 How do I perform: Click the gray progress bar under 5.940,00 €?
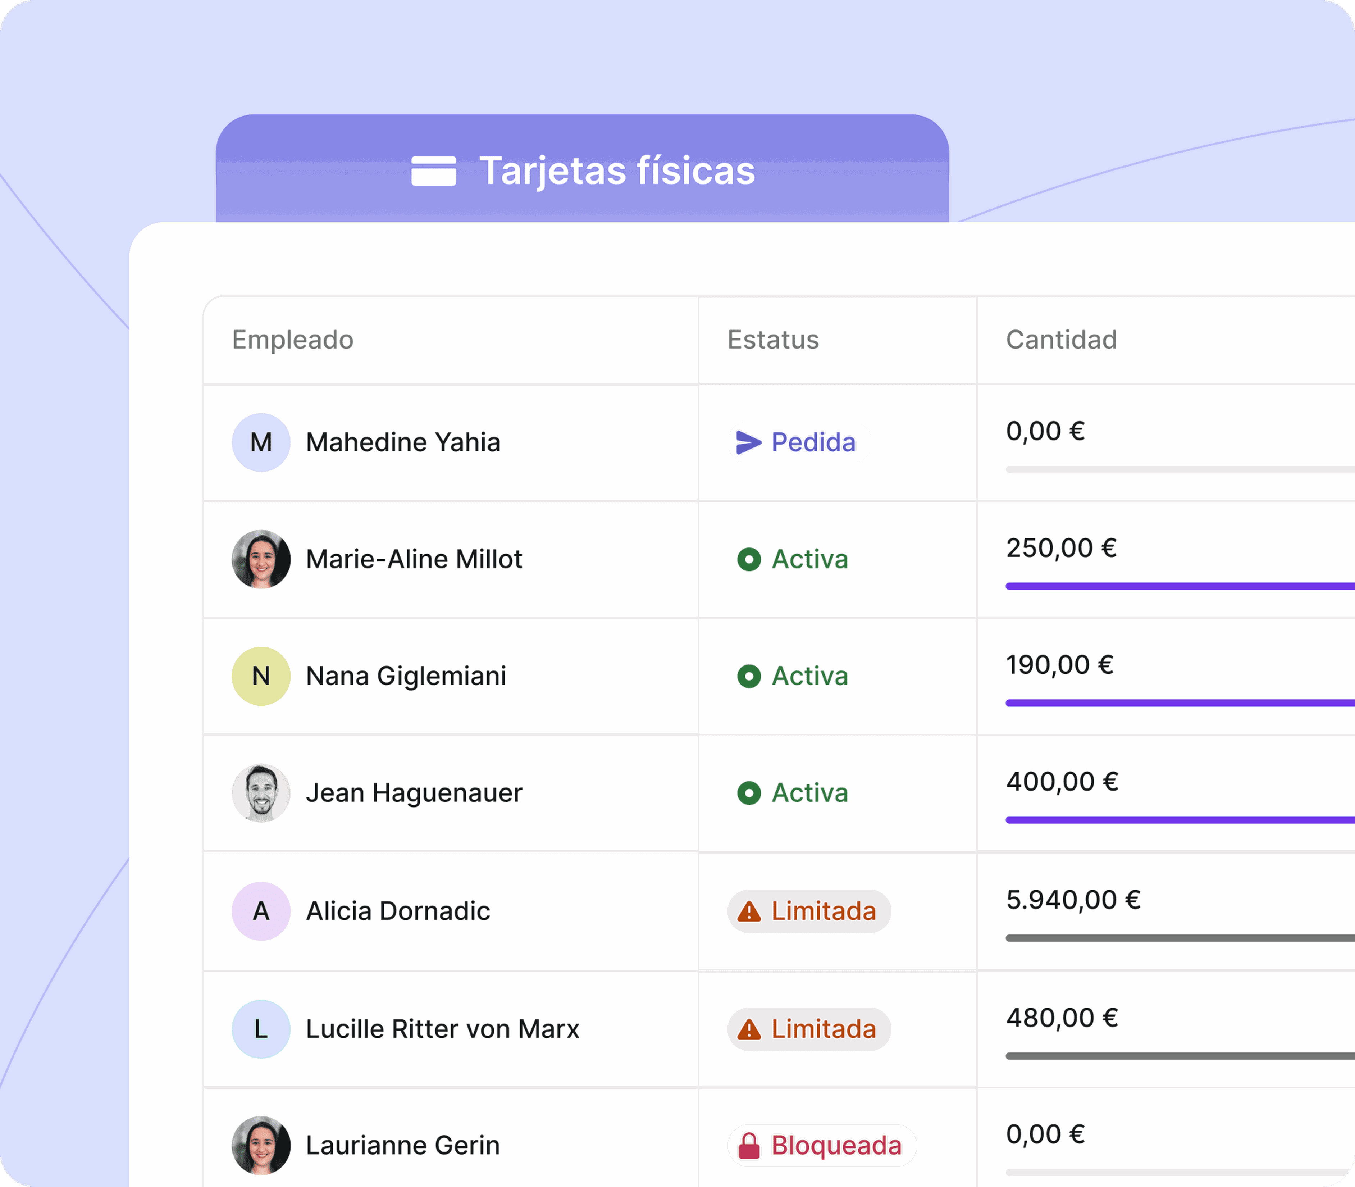pyautogui.click(x=1180, y=938)
